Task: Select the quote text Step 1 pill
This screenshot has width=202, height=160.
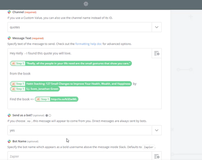Action: (71, 63)
